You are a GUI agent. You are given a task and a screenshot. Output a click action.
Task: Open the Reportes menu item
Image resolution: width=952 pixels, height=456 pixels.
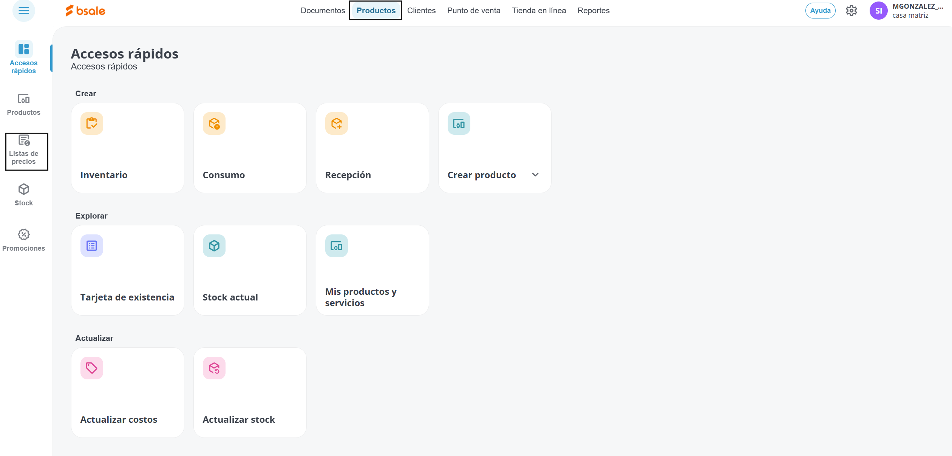(593, 11)
